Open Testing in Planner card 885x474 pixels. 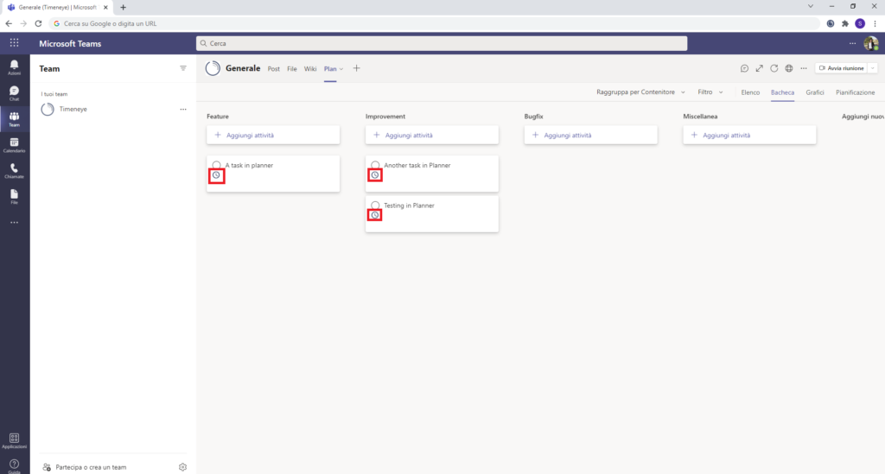pos(432,213)
